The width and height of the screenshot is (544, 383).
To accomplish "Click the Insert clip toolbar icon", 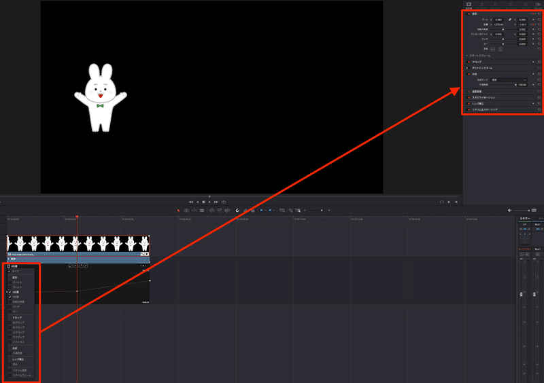I will (x=211, y=211).
